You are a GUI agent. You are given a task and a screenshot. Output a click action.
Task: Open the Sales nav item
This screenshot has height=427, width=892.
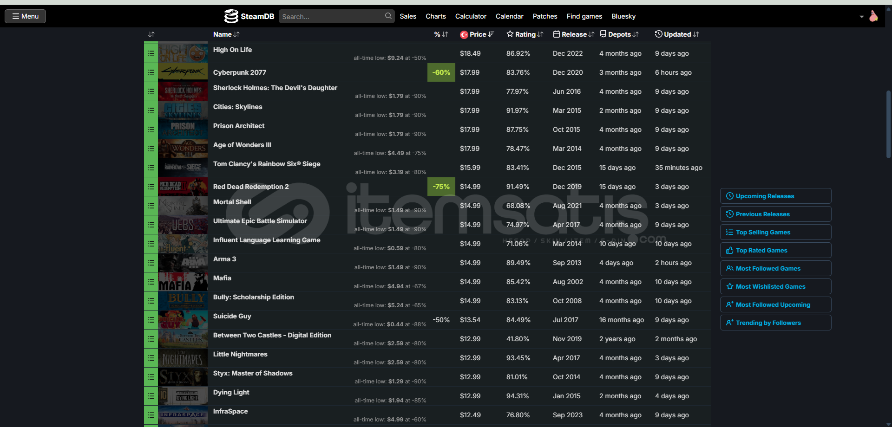[x=408, y=16]
